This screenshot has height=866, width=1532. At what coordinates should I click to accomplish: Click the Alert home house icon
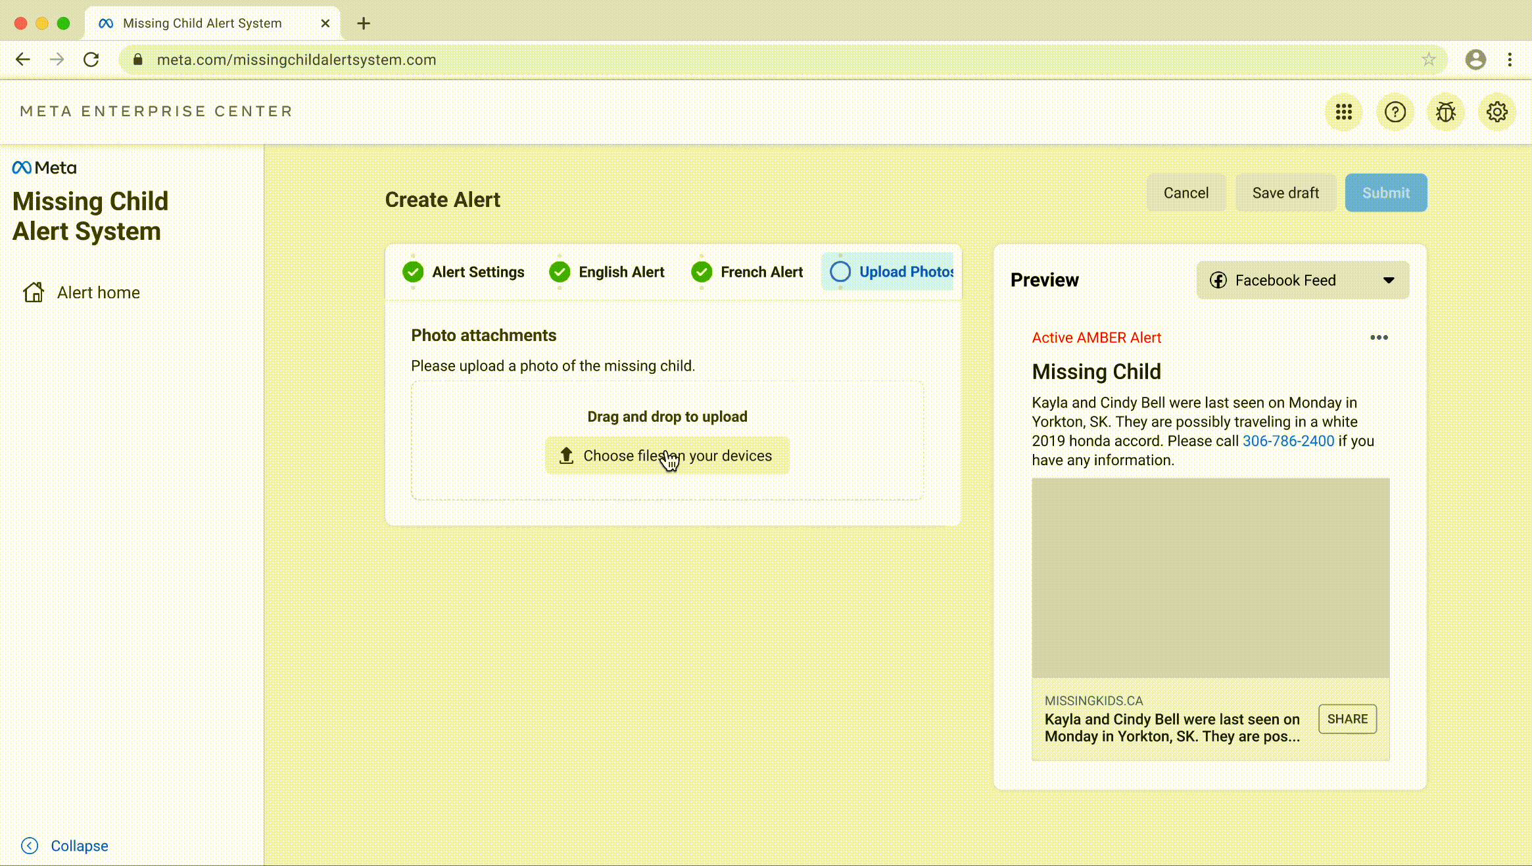coord(34,292)
